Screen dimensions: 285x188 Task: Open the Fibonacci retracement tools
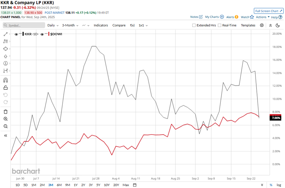pyautogui.click(x=5, y=41)
